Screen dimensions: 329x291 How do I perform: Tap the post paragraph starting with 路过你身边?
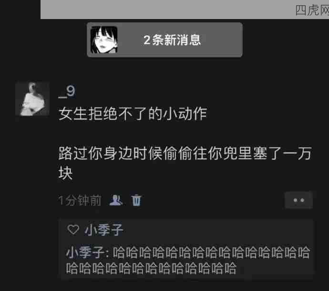click(x=185, y=163)
